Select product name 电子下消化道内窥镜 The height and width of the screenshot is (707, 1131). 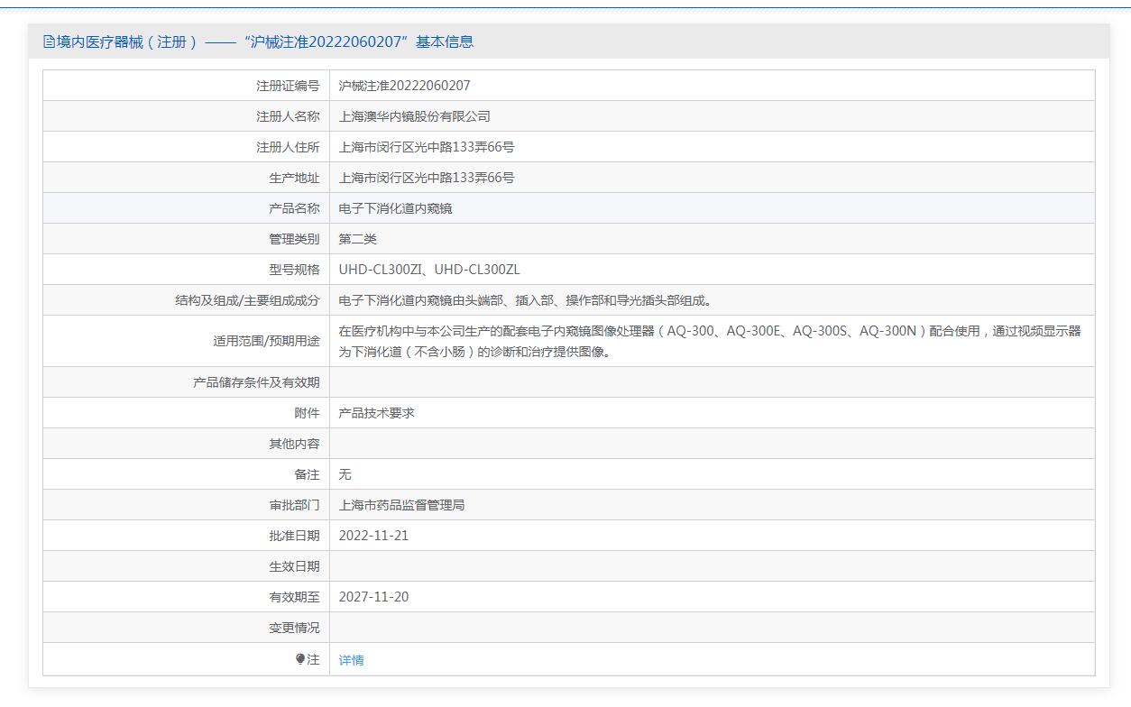(x=395, y=208)
